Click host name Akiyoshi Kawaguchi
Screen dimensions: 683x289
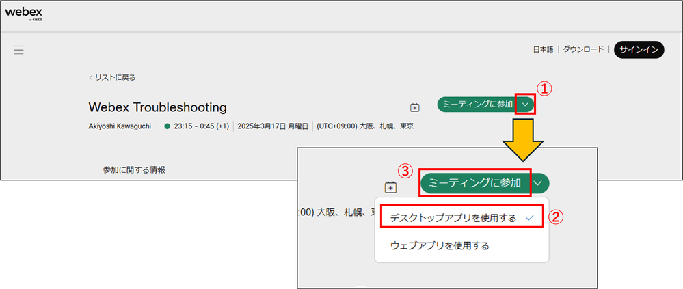point(120,126)
